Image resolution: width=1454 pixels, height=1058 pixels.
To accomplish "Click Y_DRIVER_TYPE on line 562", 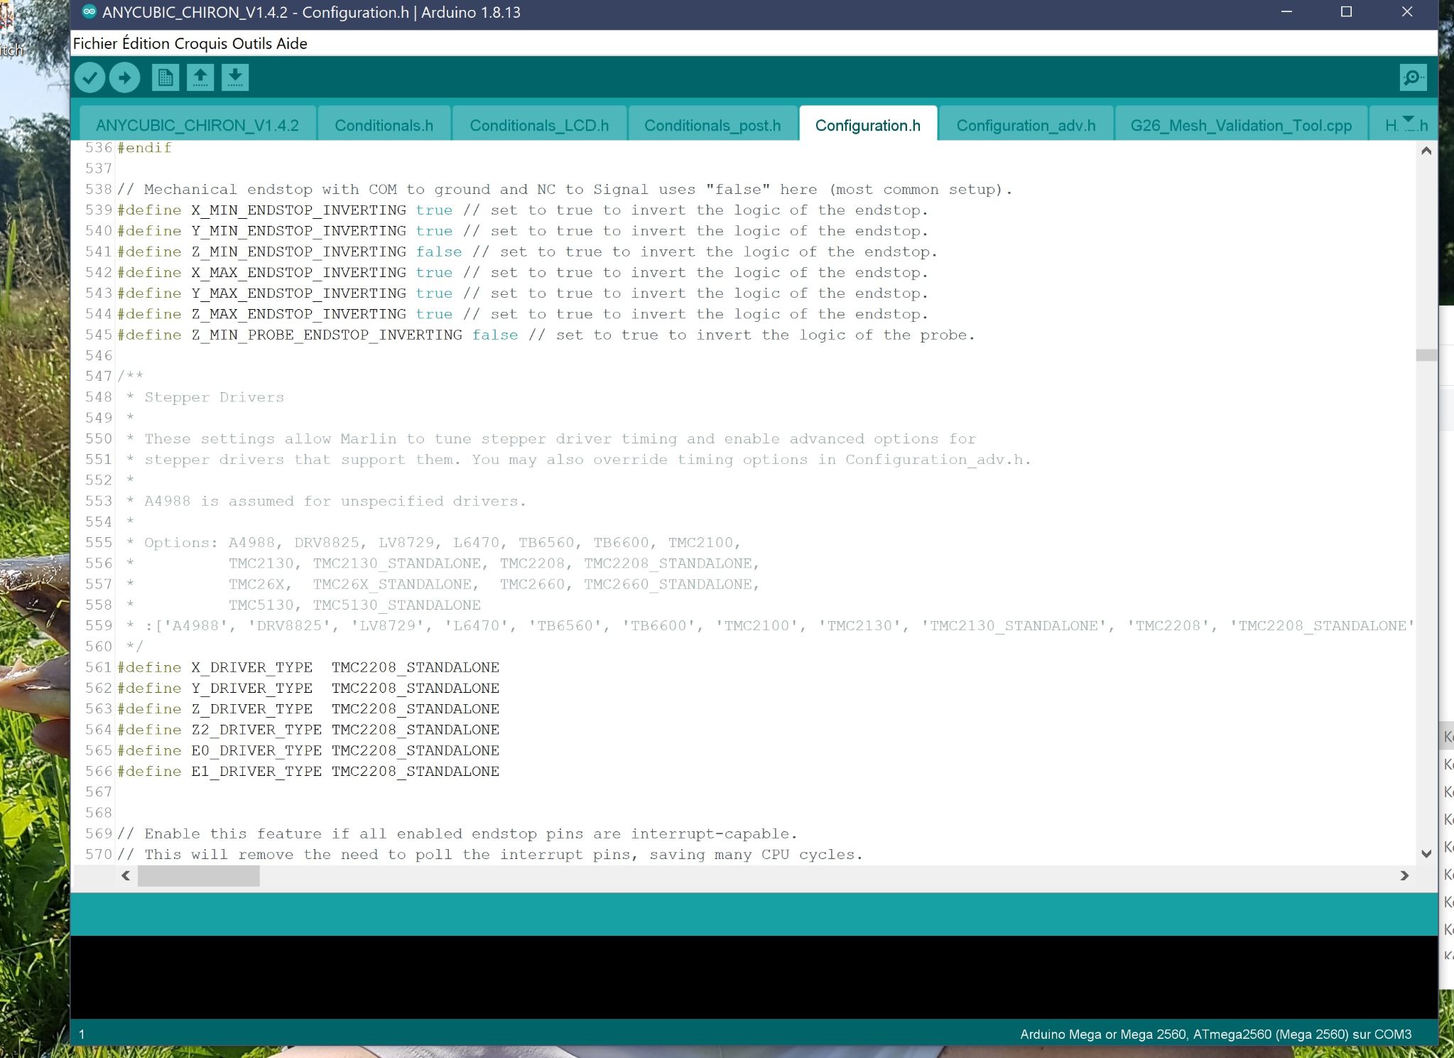I will [x=252, y=688].
